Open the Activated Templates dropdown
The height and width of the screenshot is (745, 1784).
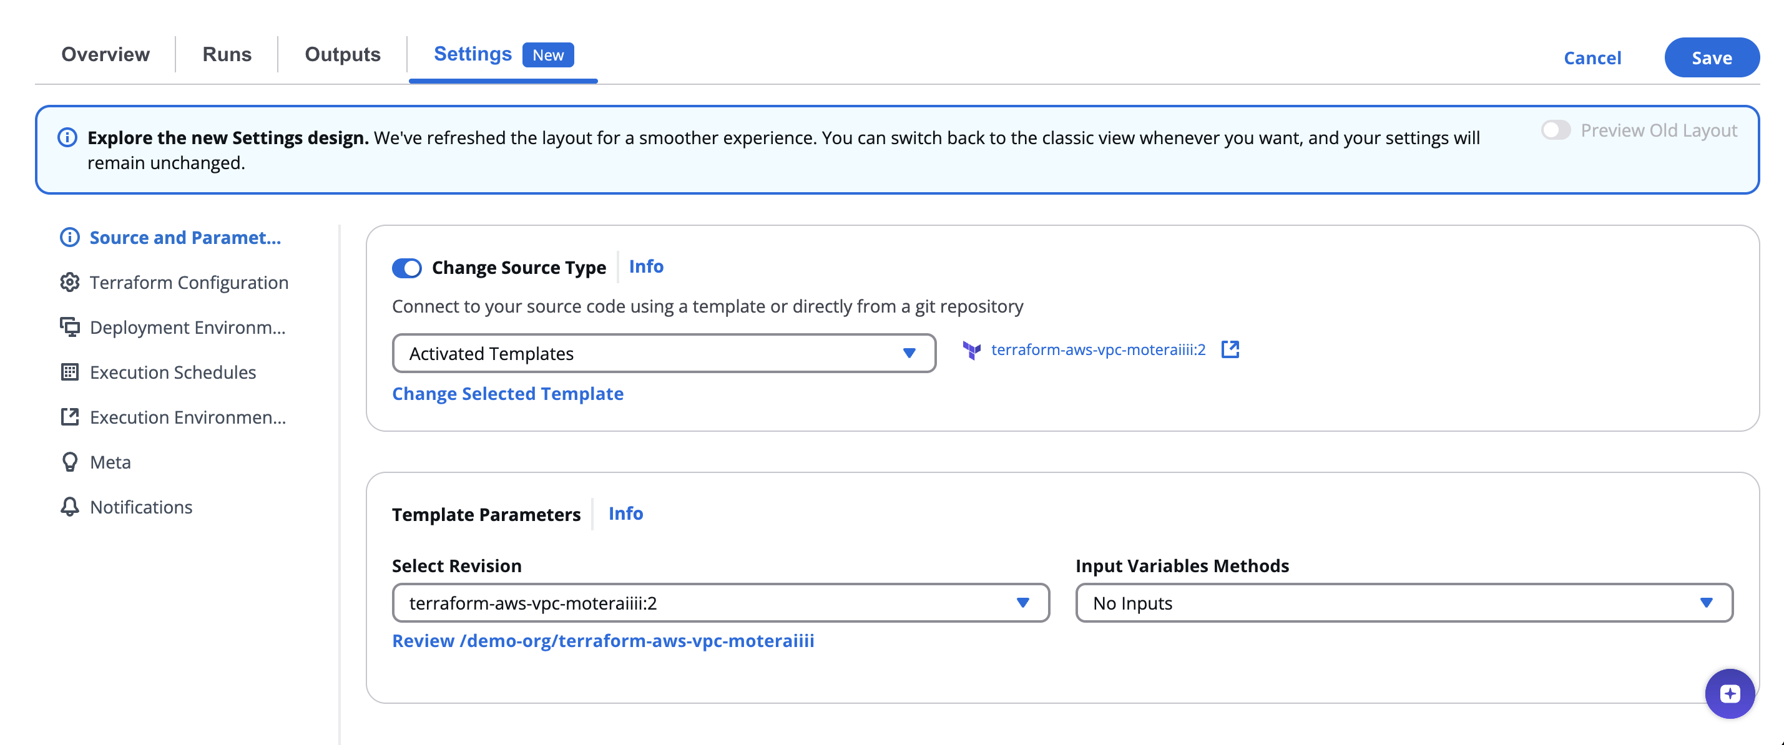click(x=664, y=353)
